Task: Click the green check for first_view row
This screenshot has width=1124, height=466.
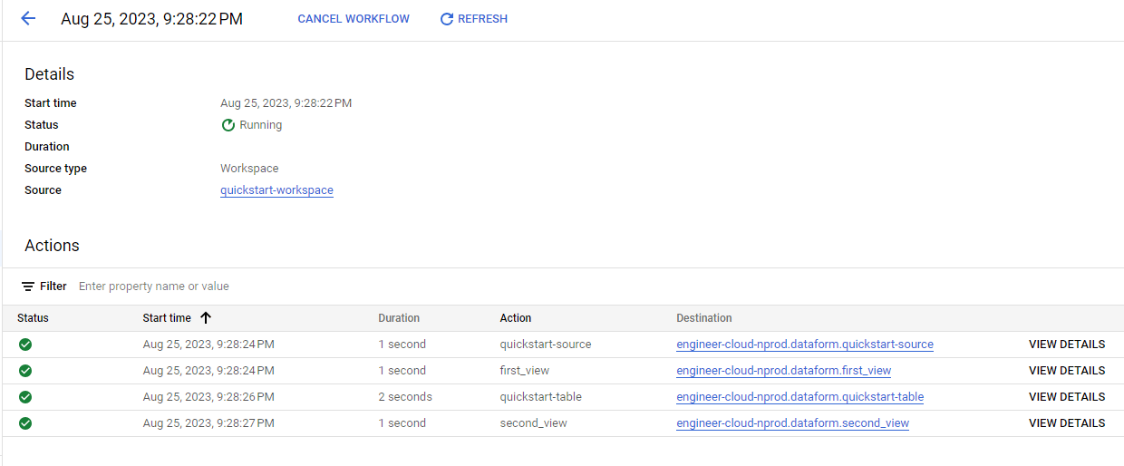Action: tap(25, 371)
